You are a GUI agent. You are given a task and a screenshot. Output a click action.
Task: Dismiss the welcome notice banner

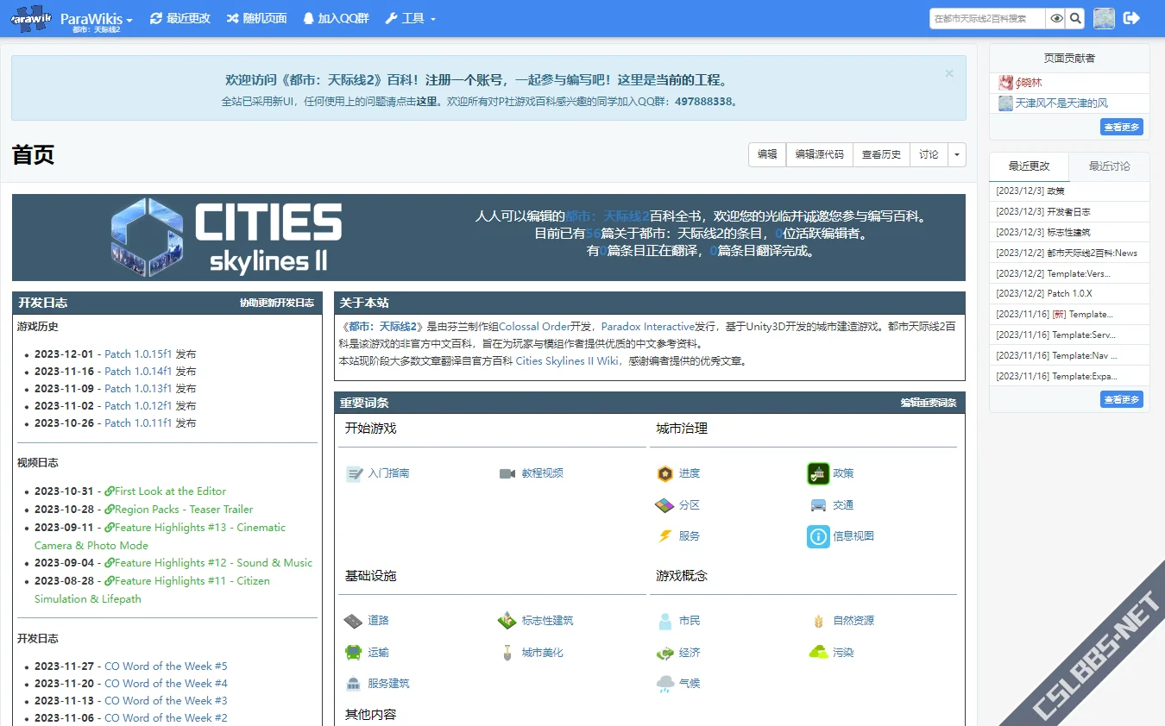[x=949, y=74]
